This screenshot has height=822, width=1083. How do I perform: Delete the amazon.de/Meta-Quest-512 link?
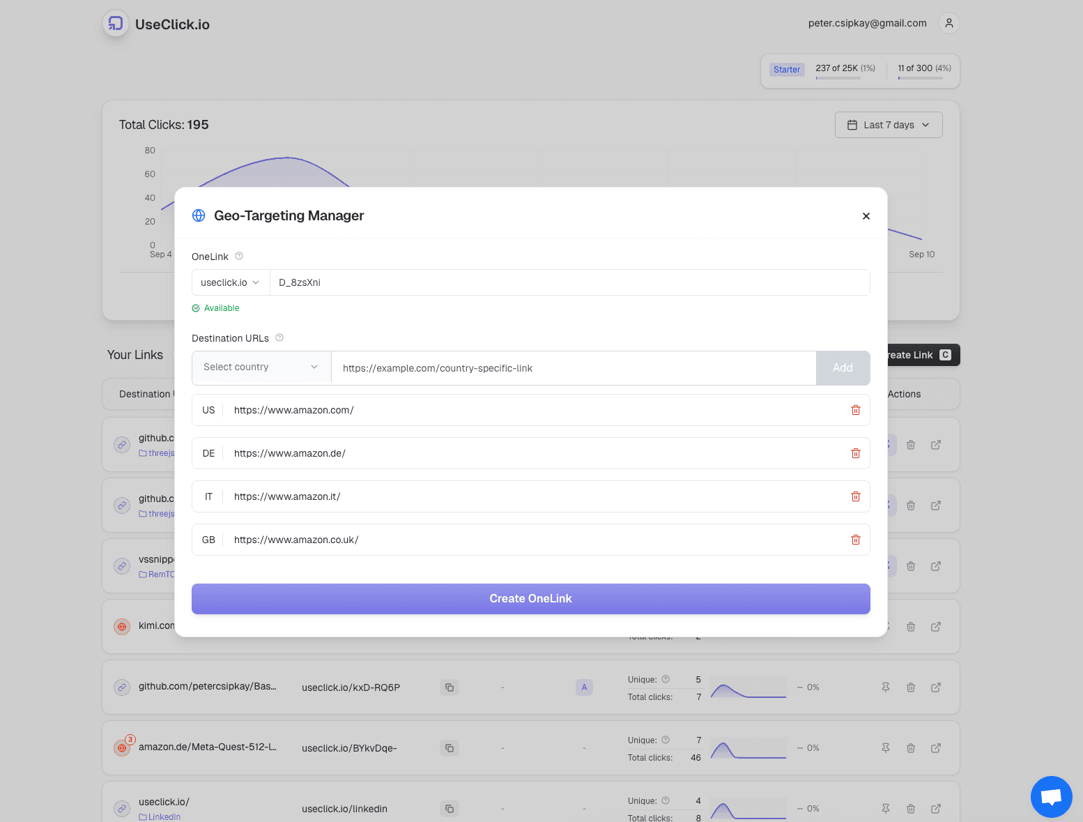tap(911, 747)
